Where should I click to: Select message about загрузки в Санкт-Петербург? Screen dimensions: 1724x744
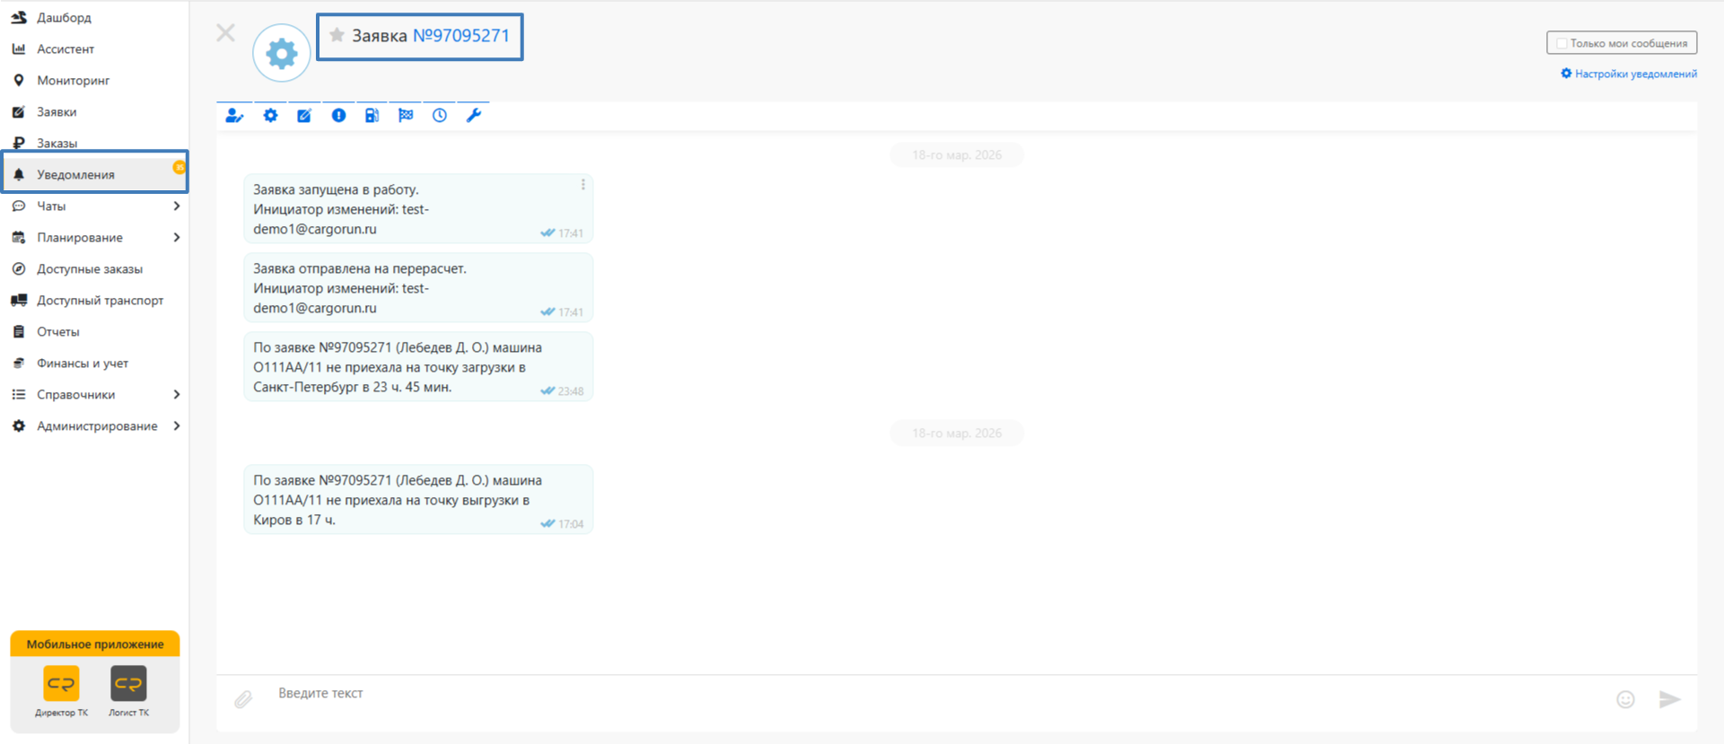(x=418, y=366)
